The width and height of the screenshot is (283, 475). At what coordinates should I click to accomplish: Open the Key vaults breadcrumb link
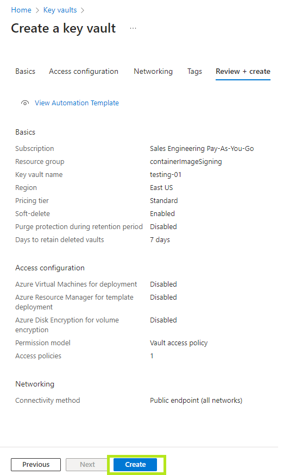coord(60,10)
